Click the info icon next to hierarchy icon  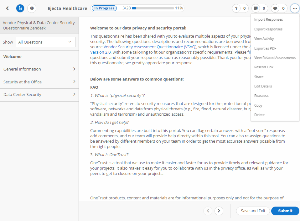(x=32, y=8)
